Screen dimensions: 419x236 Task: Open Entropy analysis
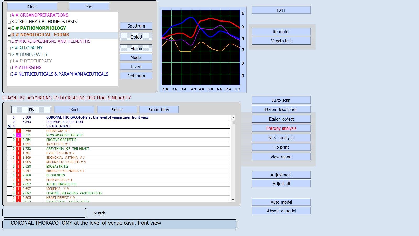(x=281, y=128)
